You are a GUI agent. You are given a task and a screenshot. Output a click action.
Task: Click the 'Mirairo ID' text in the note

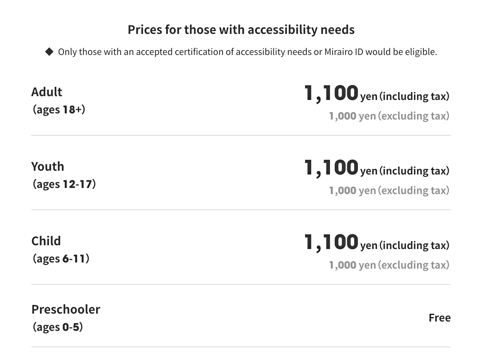(x=344, y=52)
